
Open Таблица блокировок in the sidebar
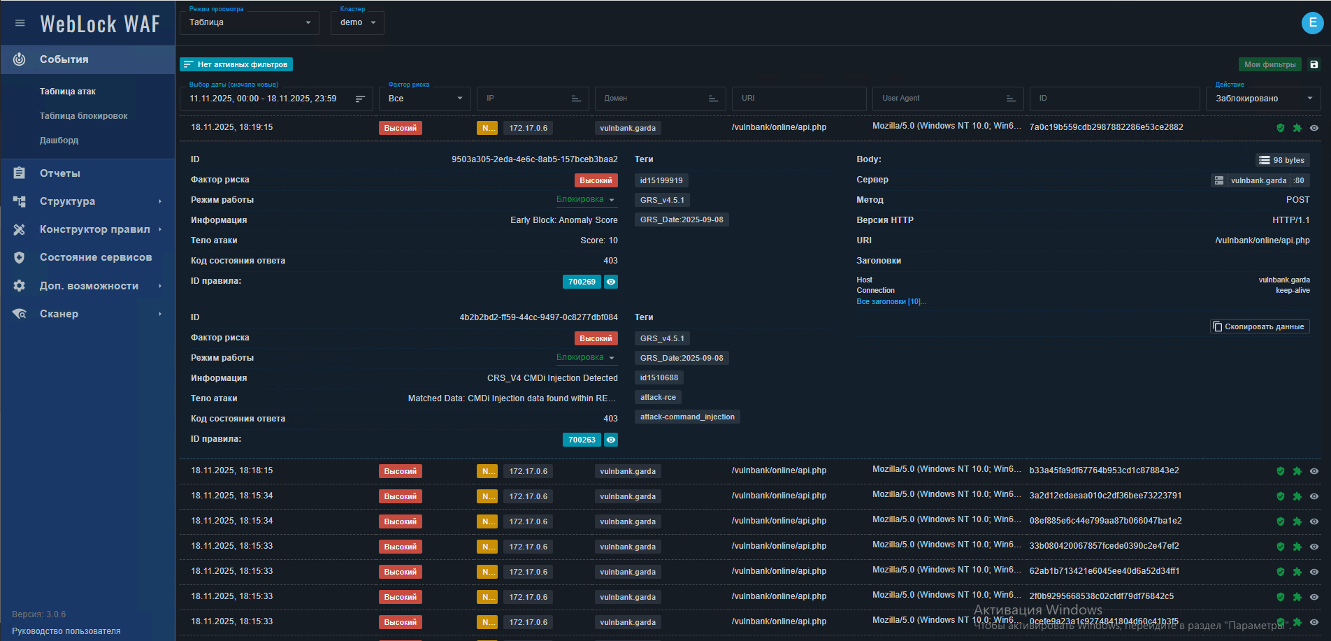[83, 116]
